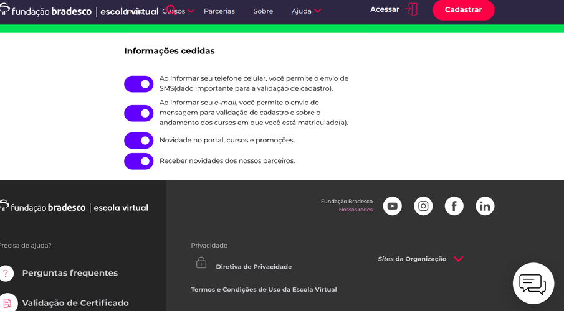Open the YouTube social link
The image size is (564, 311).
tap(392, 206)
